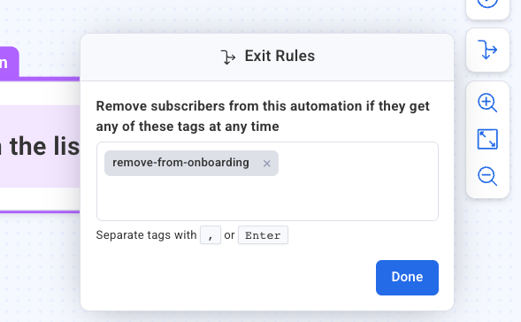Click the Remove subscribers description text

263,116
